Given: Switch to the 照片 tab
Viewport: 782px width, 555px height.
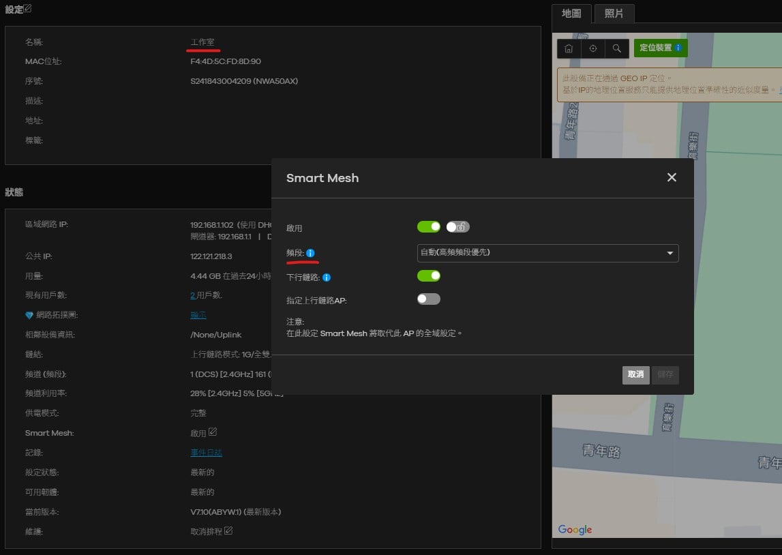Looking at the screenshot, I should pos(614,14).
